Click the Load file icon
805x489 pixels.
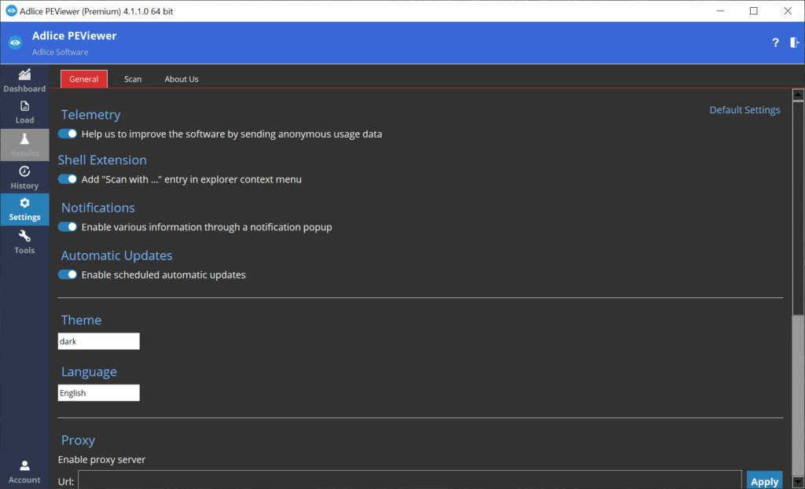pos(24,106)
